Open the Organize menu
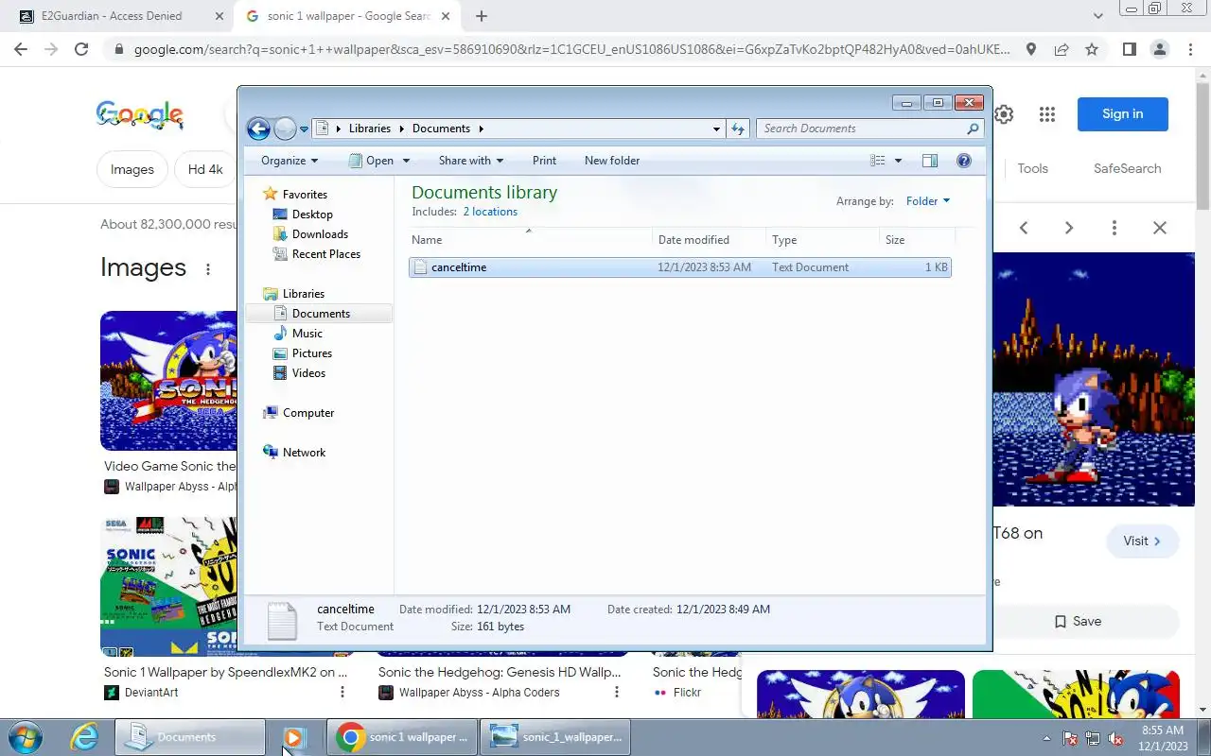 [290, 161]
